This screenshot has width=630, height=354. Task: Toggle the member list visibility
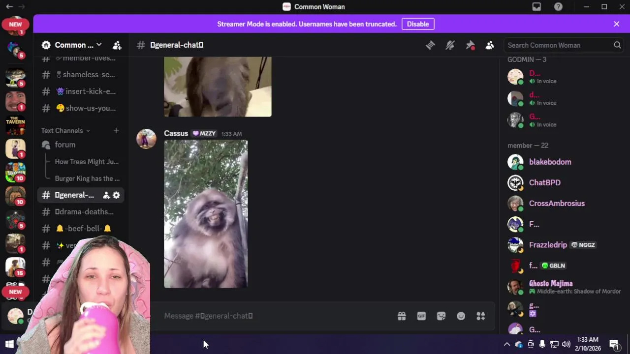point(490,45)
